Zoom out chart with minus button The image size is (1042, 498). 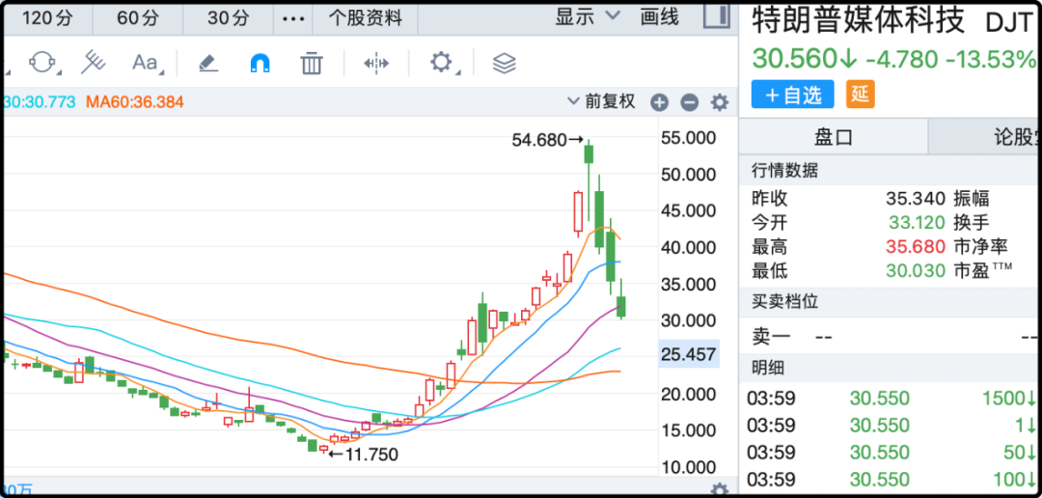click(x=689, y=102)
